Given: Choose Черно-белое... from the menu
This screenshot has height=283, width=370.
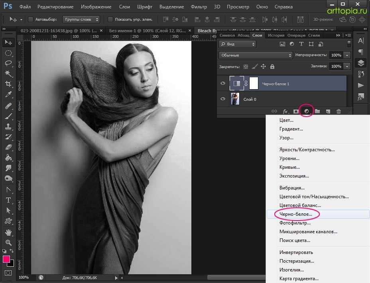Looking at the screenshot, I should [318, 214].
